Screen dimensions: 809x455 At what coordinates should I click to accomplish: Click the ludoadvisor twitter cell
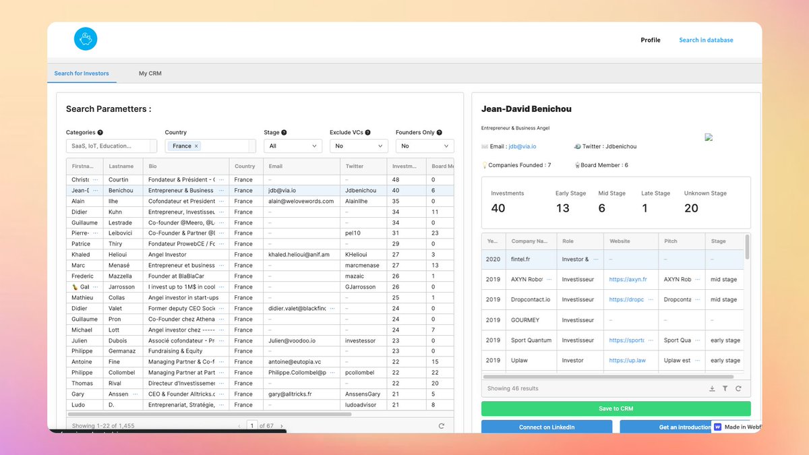[x=363, y=404]
